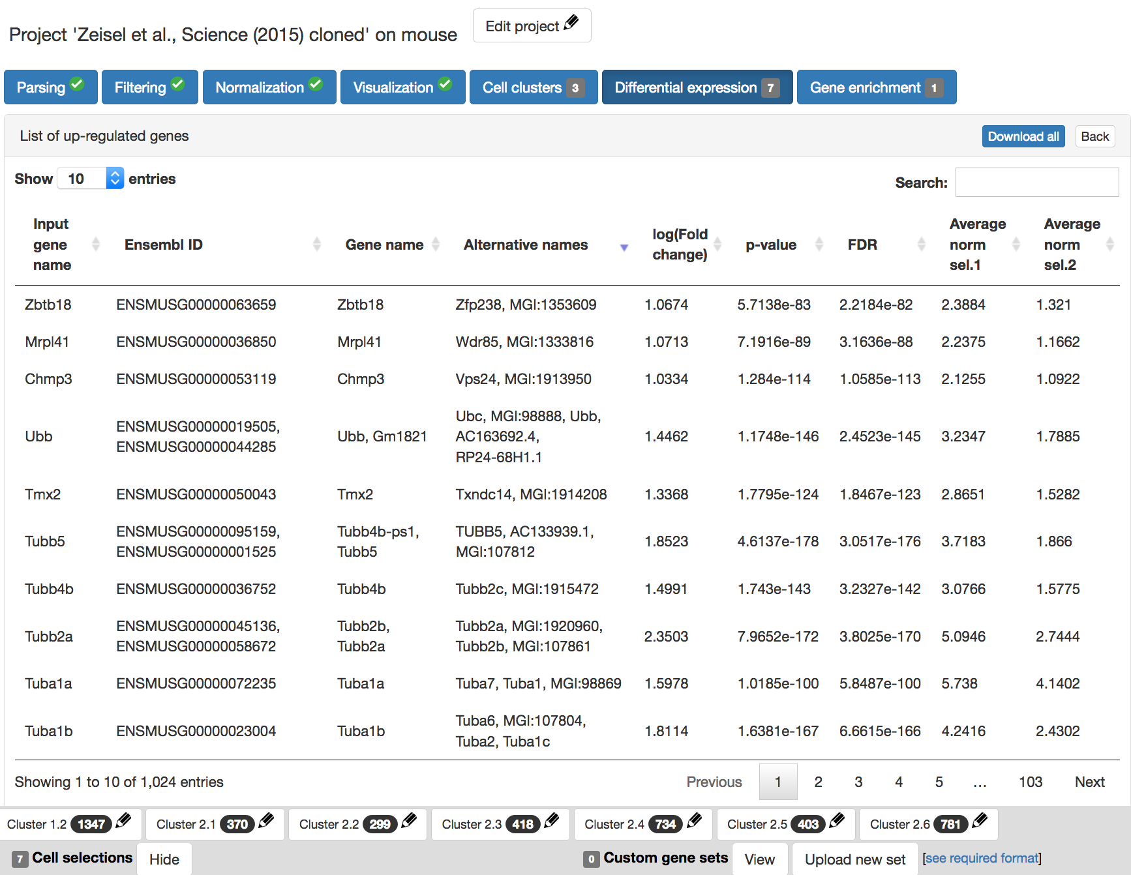Image resolution: width=1131 pixels, height=875 pixels.
Task: Click edit pencil for Cluster 2.4
Action: click(x=695, y=822)
